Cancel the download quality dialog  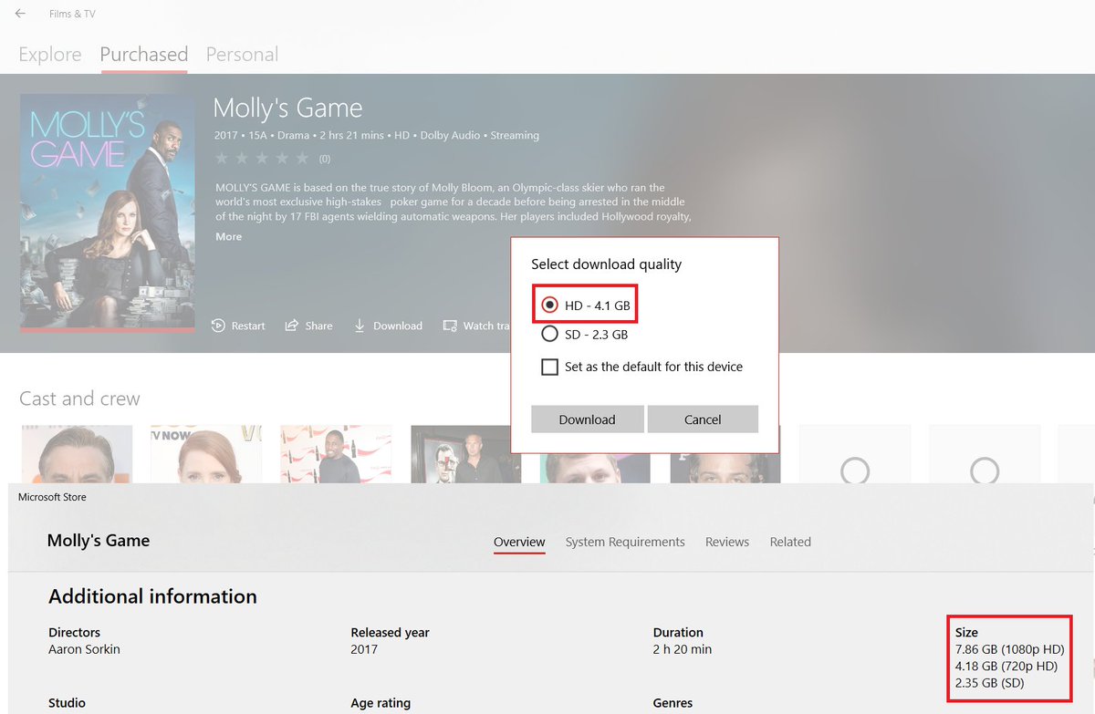click(x=703, y=419)
